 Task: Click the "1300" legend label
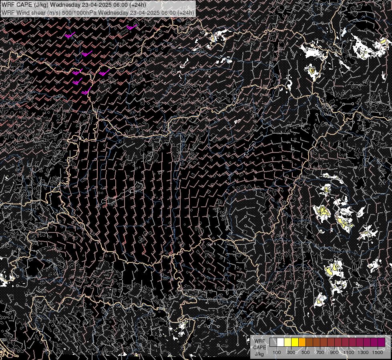[363, 352]
